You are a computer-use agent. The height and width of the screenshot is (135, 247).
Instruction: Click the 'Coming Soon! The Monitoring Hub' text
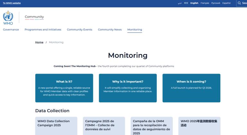pyautogui.click(x=75, y=66)
